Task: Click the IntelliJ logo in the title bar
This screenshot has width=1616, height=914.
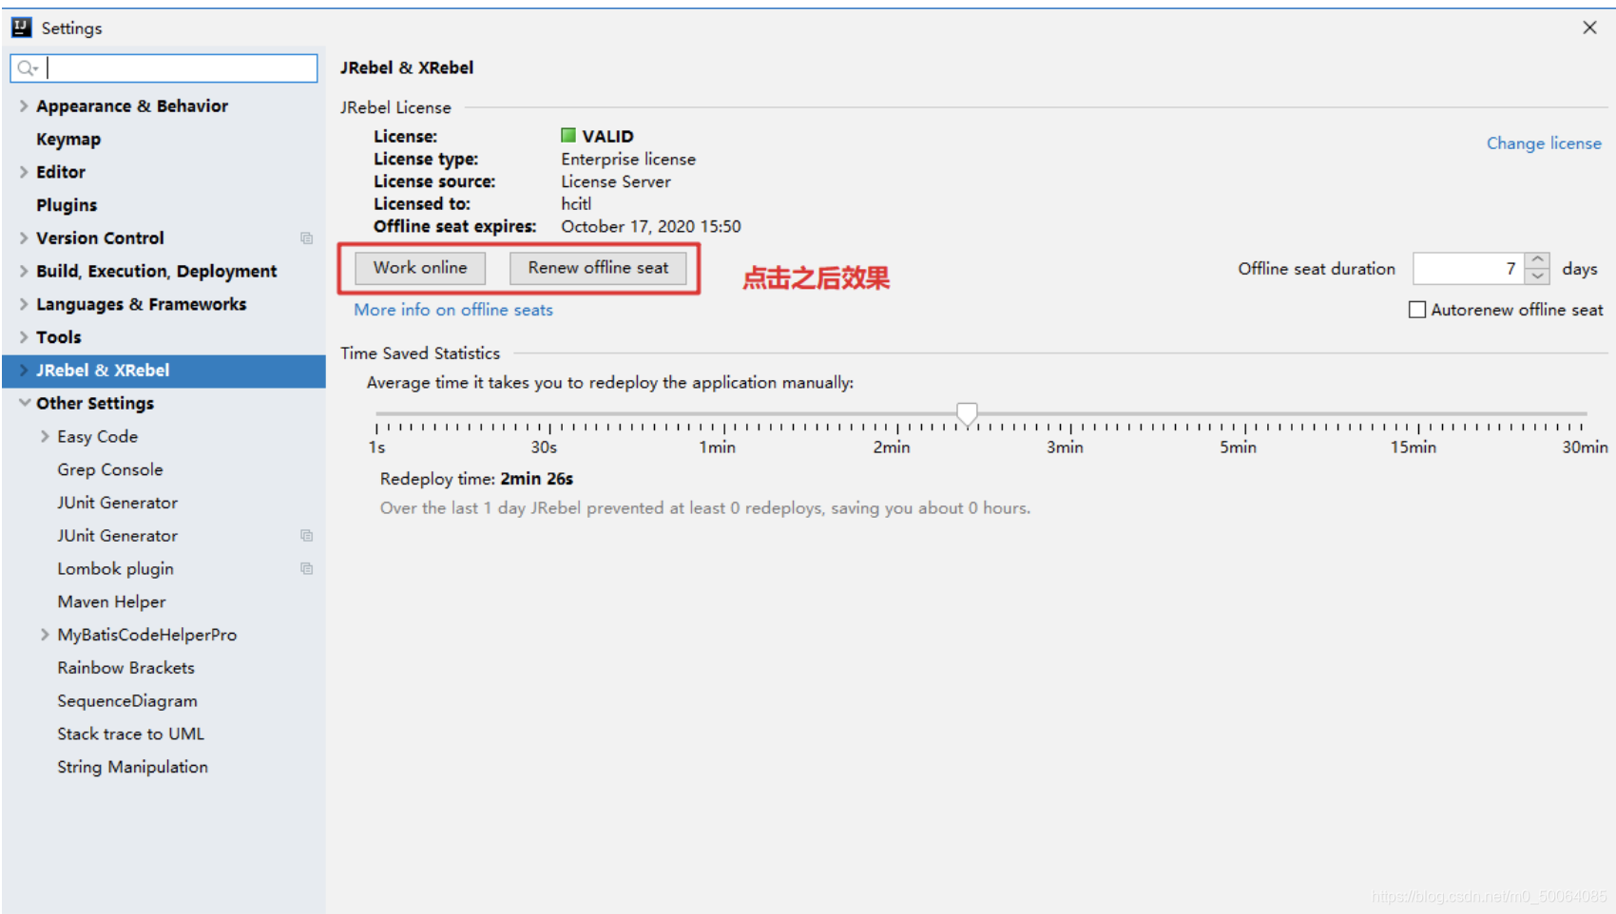Action: [22, 28]
